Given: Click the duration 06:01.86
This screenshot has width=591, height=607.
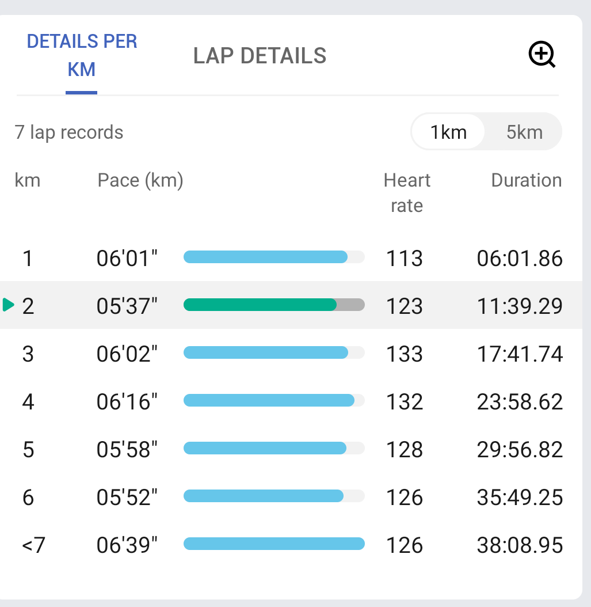Looking at the screenshot, I should (520, 258).
